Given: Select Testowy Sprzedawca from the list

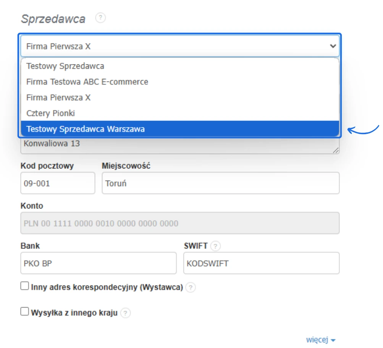Looking at the screenshot, I should (x=65, y=66).
